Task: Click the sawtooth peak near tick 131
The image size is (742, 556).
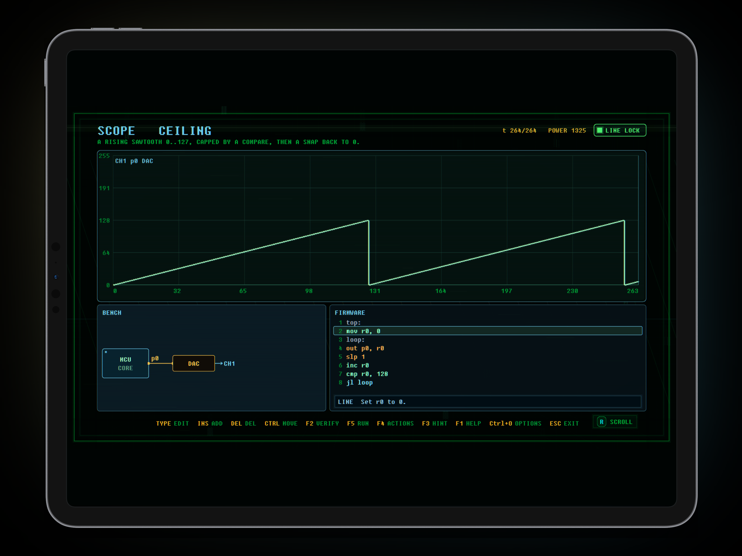Action: (368, 221)
